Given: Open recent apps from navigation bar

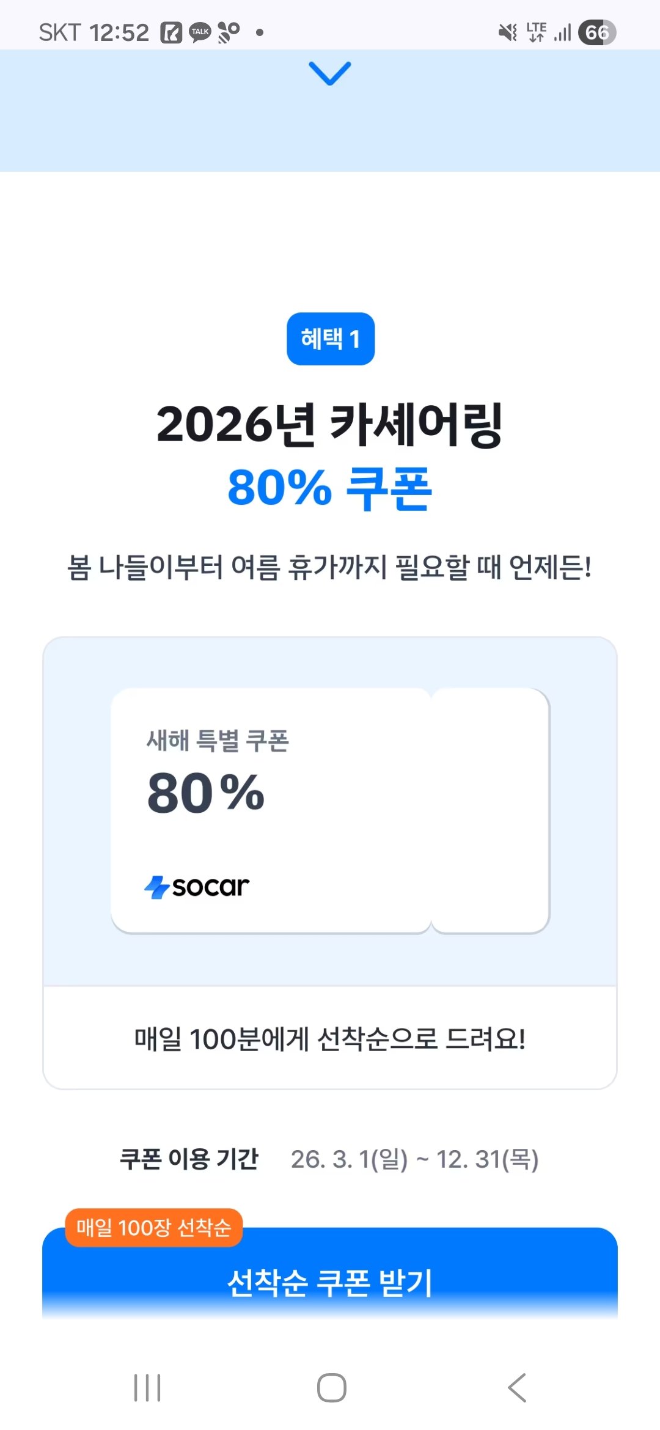Looking at the screenshot, I should pyautogui.click(x=147, y=1387).
